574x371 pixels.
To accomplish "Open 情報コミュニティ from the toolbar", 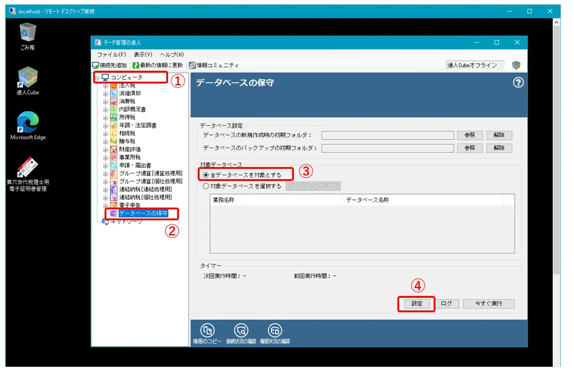I will [x=192, y=65].
